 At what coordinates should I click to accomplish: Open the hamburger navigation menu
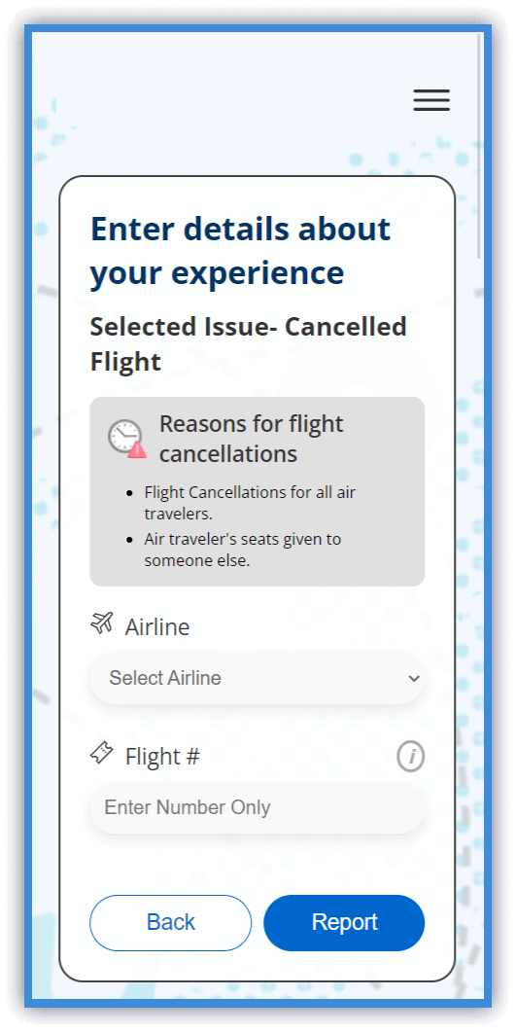(x=431, y=100)
